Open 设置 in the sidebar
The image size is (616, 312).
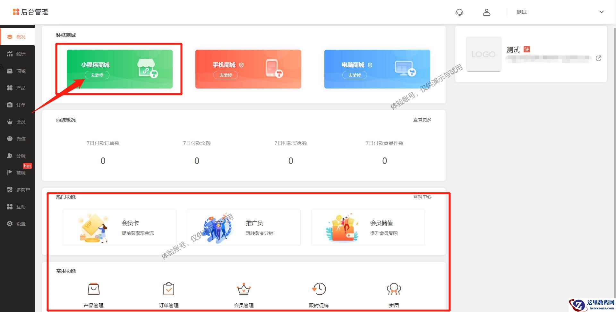[x=17, y=224]
